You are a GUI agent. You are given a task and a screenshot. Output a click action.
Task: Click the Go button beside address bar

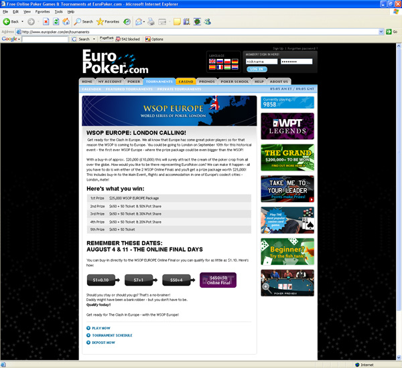[392, 31]
